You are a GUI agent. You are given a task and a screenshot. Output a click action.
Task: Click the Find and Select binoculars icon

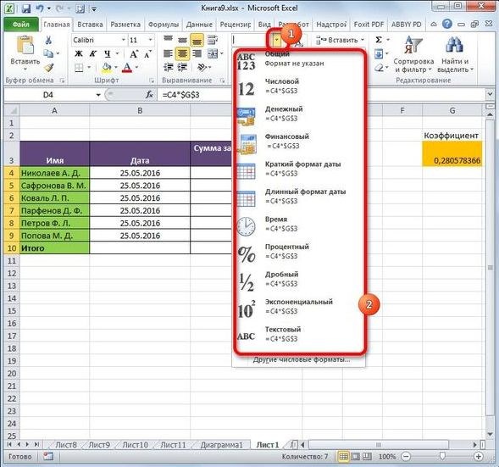tap(454, 45)
